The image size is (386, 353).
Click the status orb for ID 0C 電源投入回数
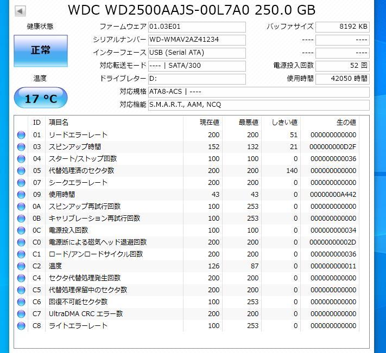[21, 230]
